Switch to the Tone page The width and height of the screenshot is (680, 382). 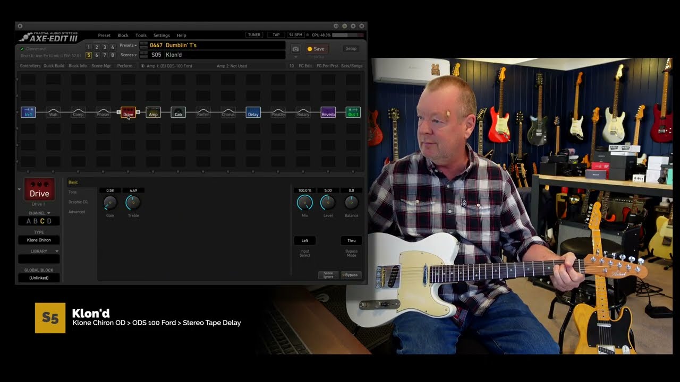pyautogui.click(x=72, y=192)
